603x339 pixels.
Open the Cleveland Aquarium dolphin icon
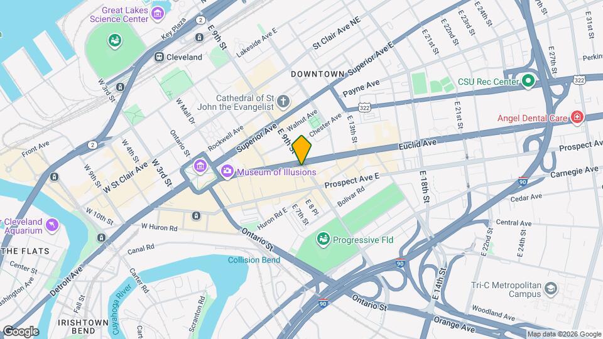coord(52,225)
